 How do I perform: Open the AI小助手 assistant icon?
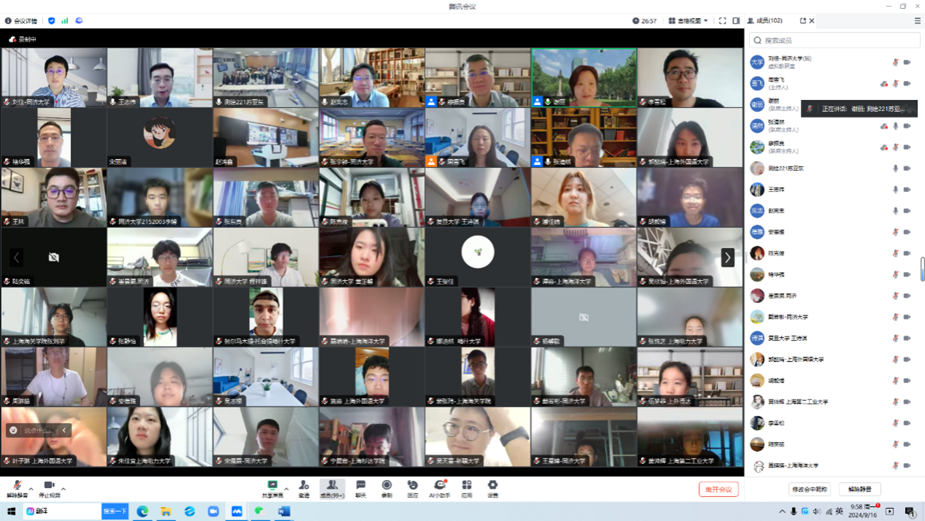(x=439, y=485)
